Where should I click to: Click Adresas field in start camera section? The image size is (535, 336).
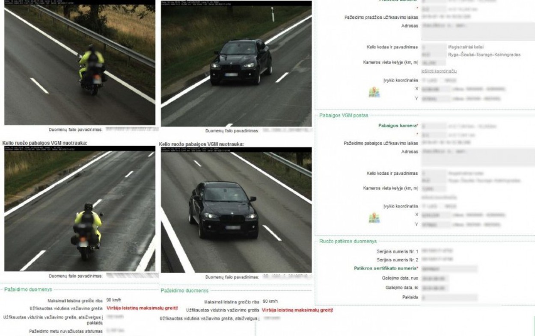click(477, 32)
